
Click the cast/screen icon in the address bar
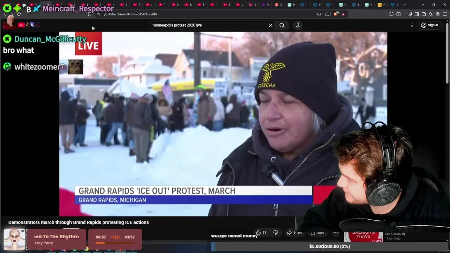(x=319, y=14)
